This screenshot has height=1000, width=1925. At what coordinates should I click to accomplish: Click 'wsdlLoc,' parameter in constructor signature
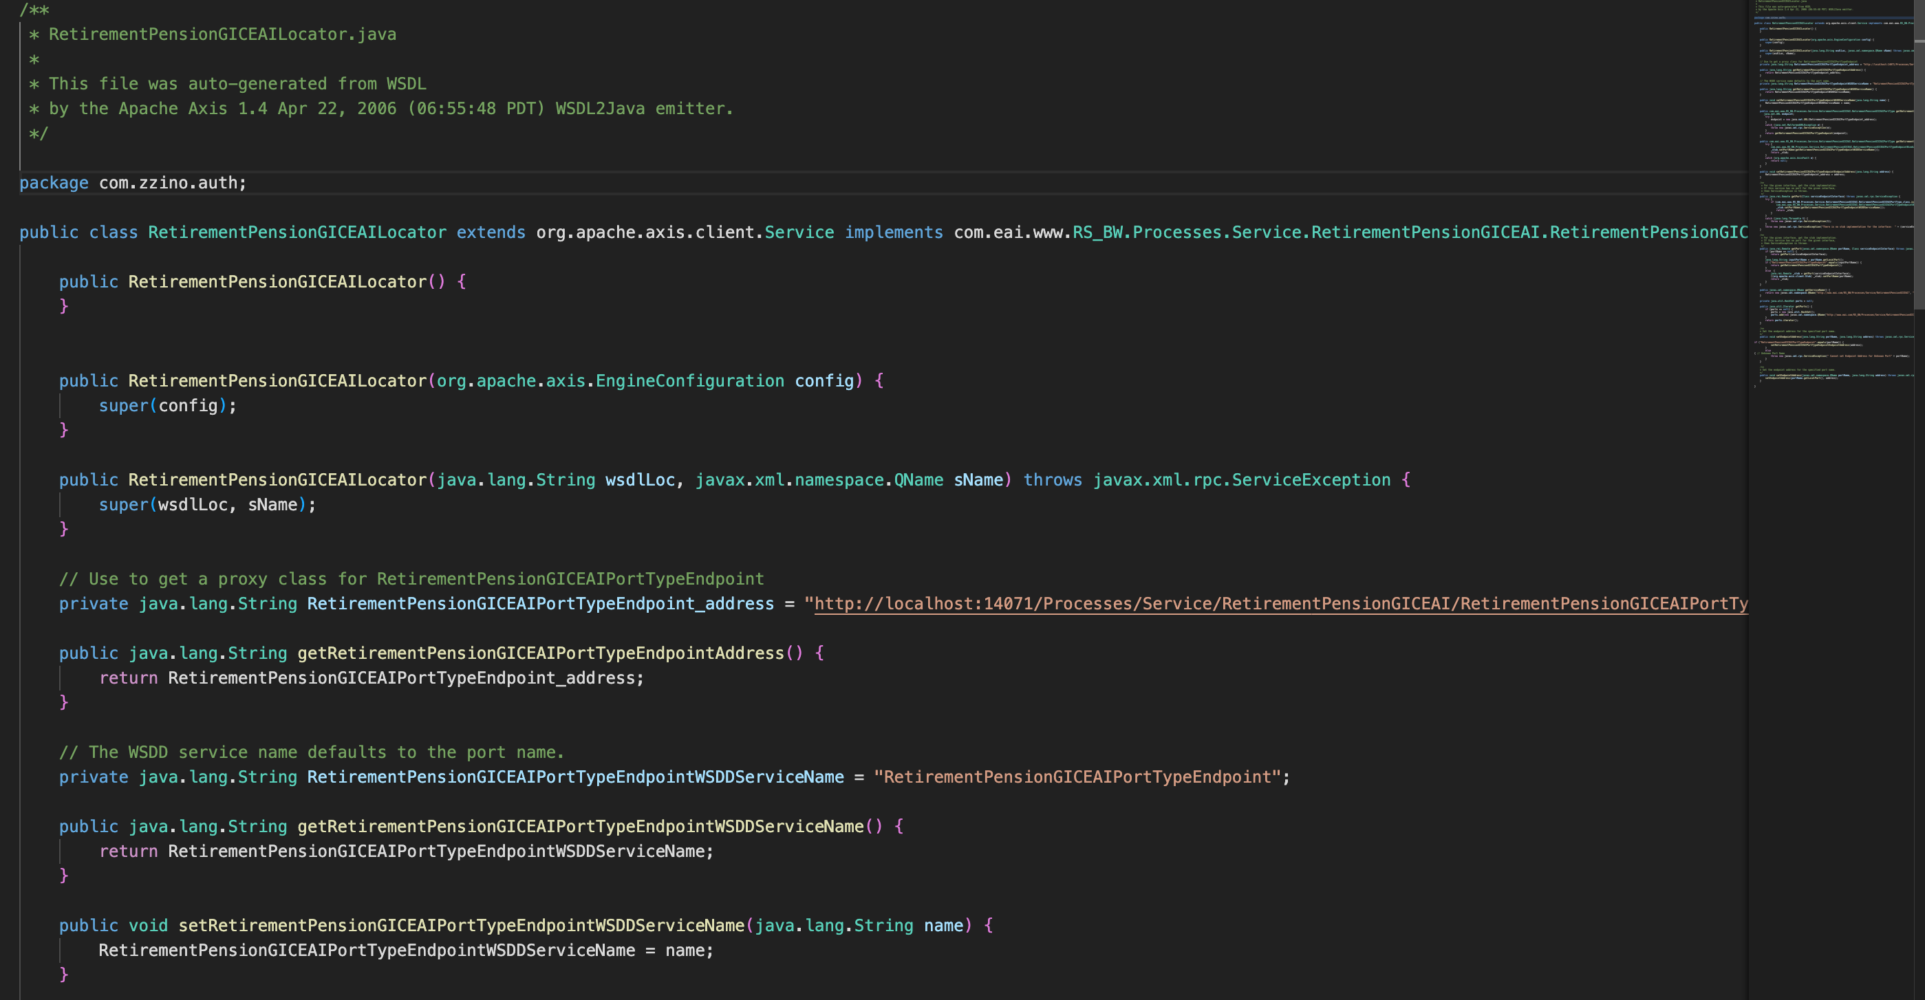click(644, 479)
